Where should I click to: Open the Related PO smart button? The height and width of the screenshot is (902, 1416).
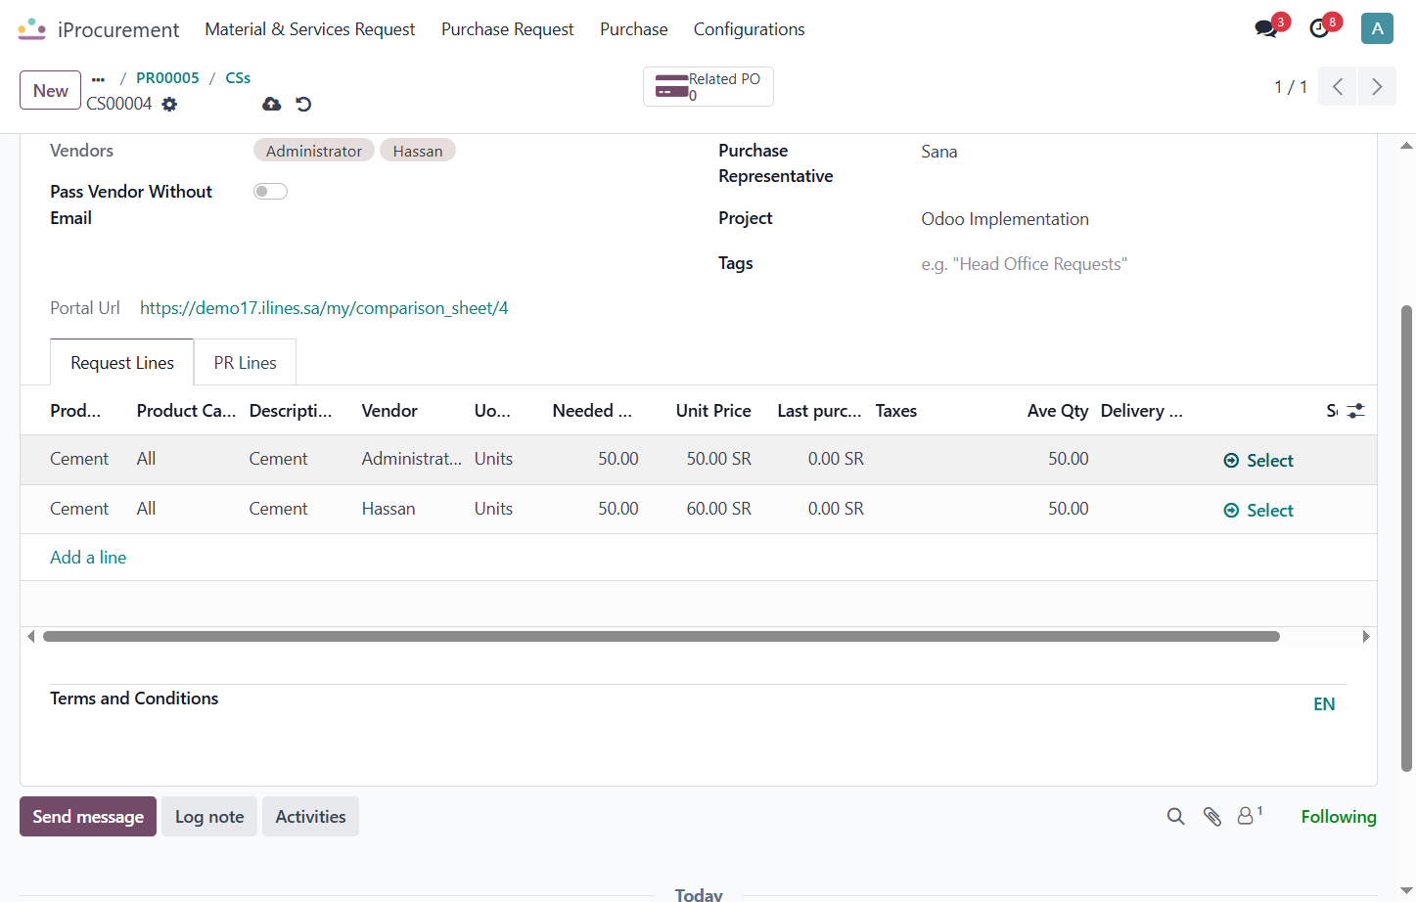[x=708, y=86]
